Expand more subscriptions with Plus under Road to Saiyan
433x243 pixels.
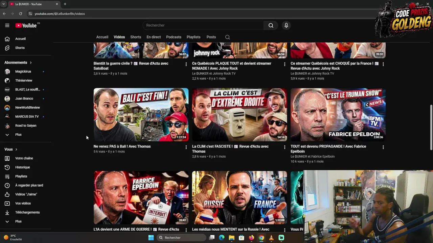[x=18, y=135]
